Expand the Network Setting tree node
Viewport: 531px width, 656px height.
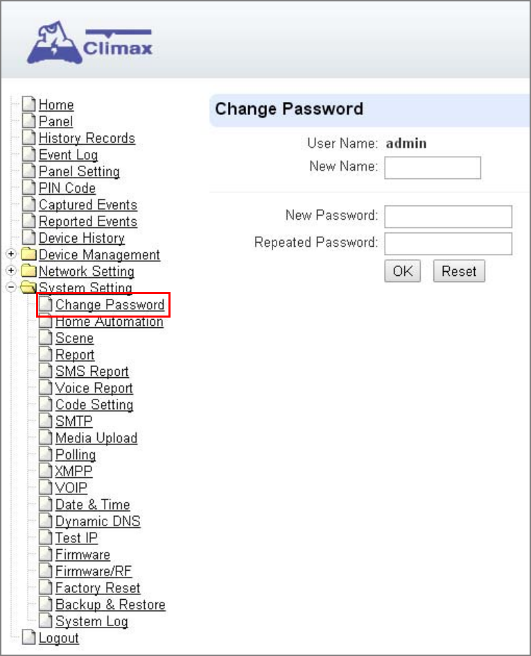coord(11,270)
